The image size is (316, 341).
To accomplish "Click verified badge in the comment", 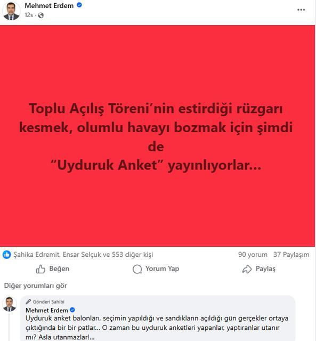I will (x=72, y=310).
